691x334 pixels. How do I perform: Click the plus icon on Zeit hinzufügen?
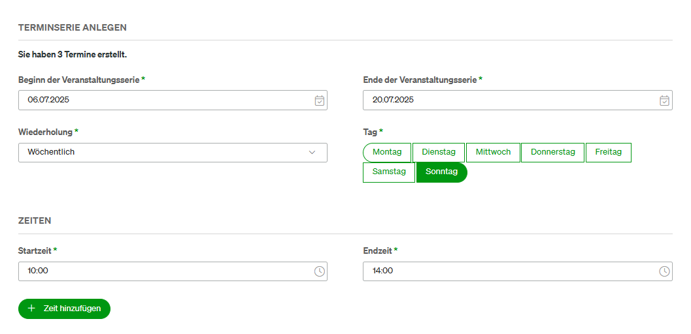31,309
